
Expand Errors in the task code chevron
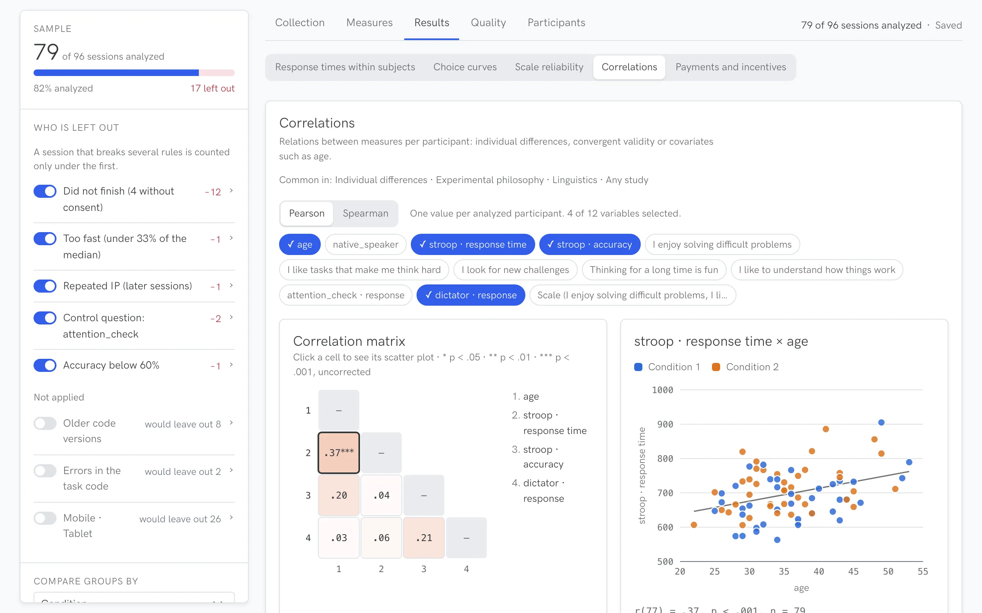click(x=231, y=470)
